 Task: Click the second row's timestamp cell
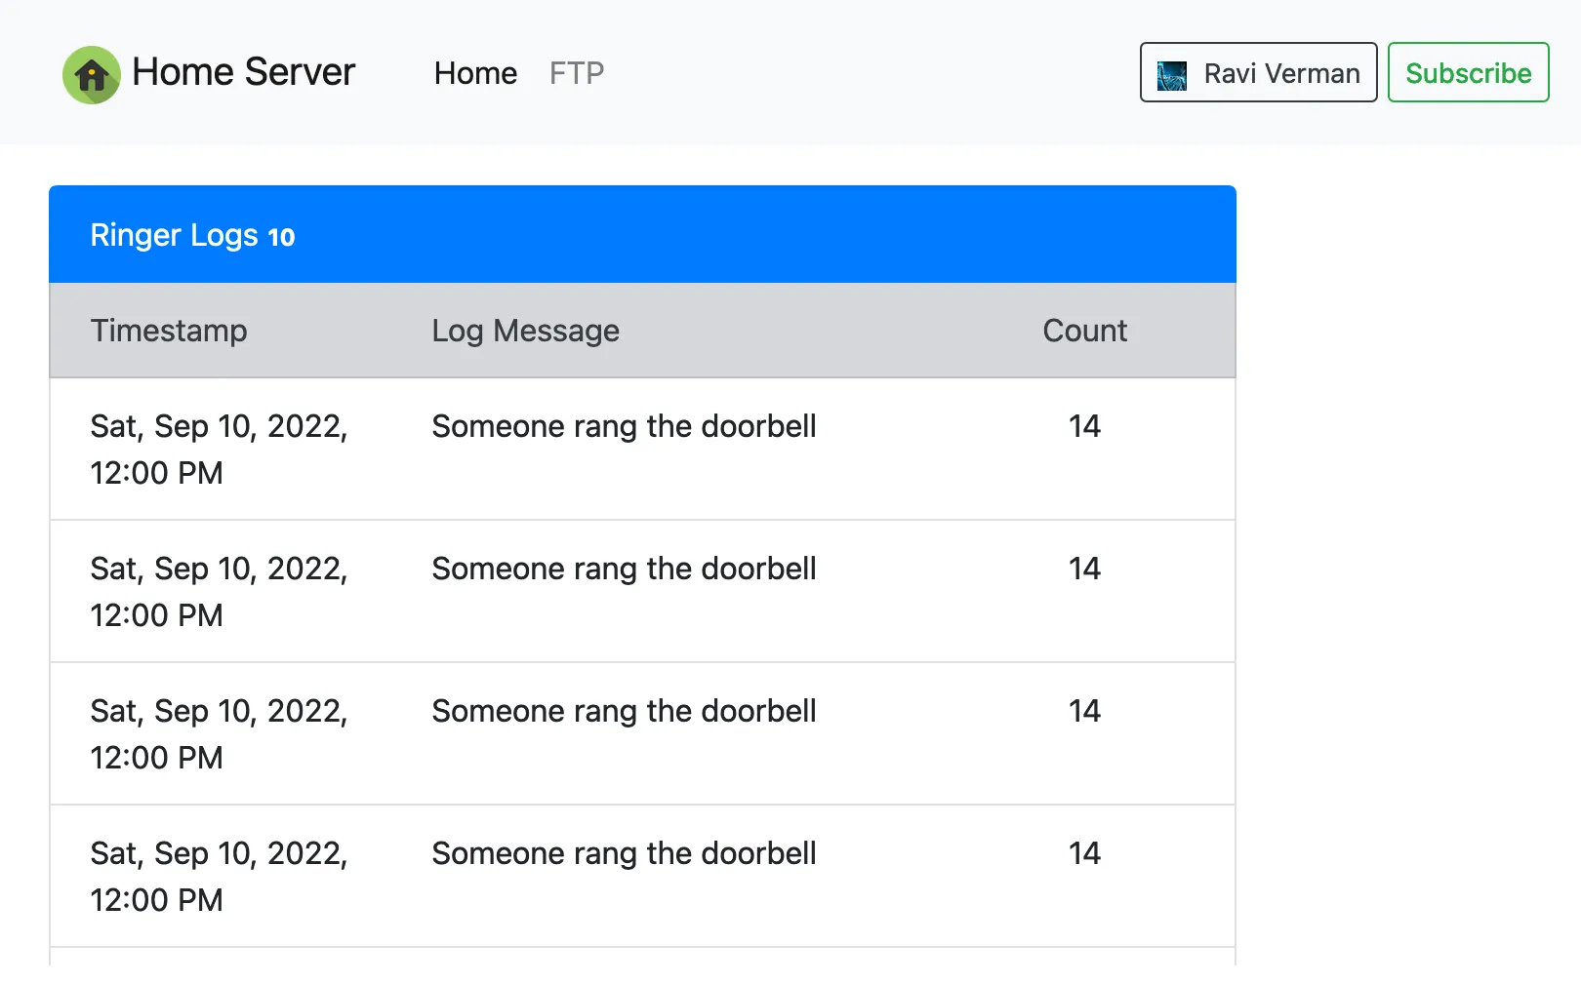tap(219, 591)
